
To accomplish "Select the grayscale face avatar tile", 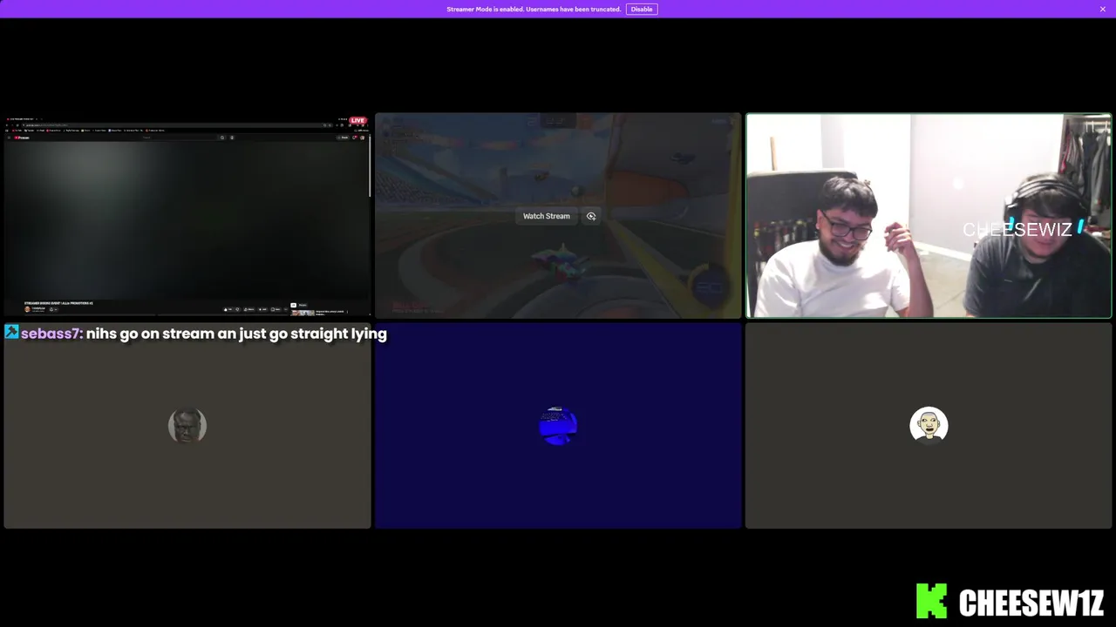I will pos(187,425).
